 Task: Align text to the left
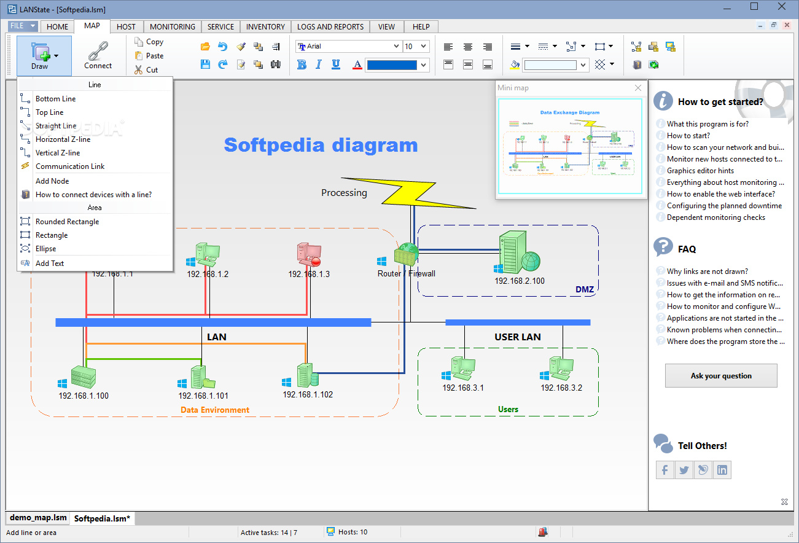(x=448, y=47)
